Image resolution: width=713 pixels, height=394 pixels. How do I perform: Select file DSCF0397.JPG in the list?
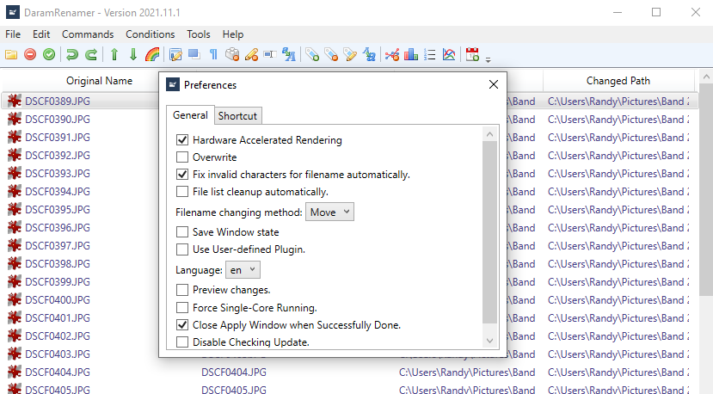pos(58,246)
